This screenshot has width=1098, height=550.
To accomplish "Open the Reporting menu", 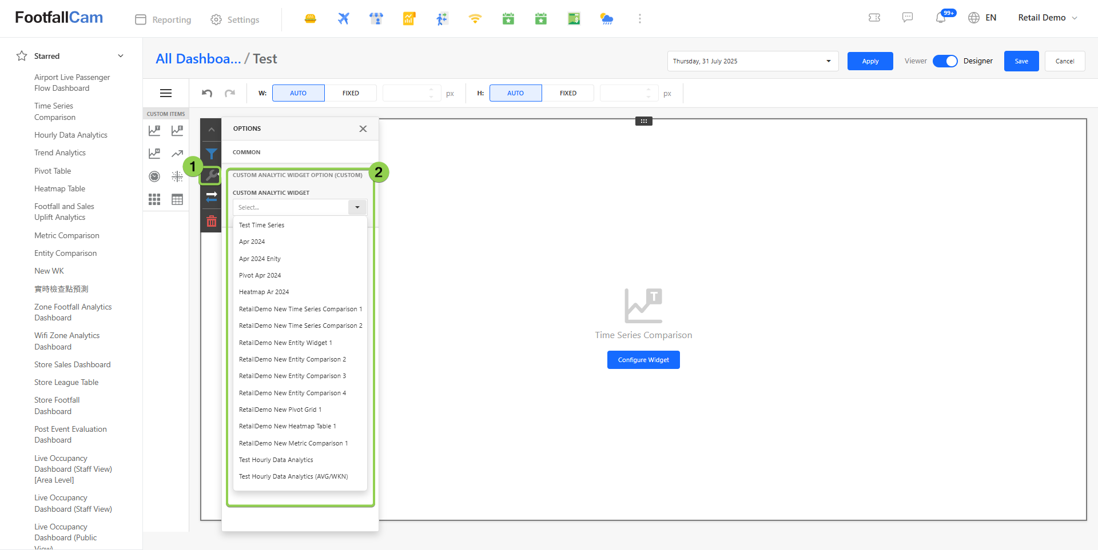I will (x=164, y=19).
